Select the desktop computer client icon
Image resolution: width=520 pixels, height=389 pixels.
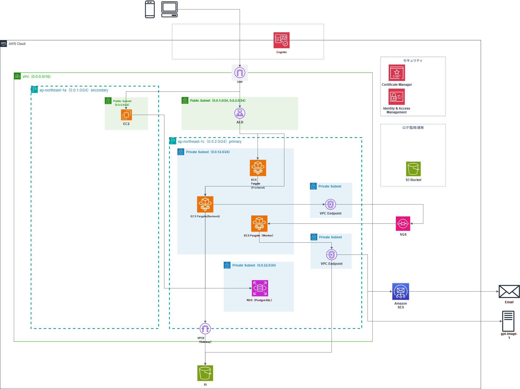170,9
